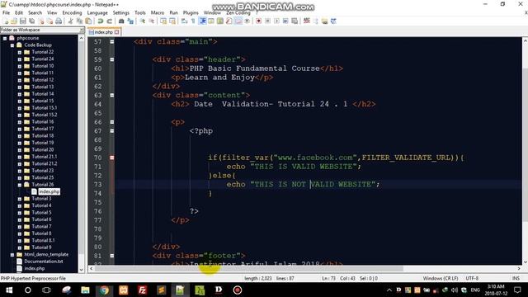The width and height of the screenshot is (528, 297).
Task: Toggle the file Monitoring eye button
Action: pyautogui.click(x=247, y=21)
